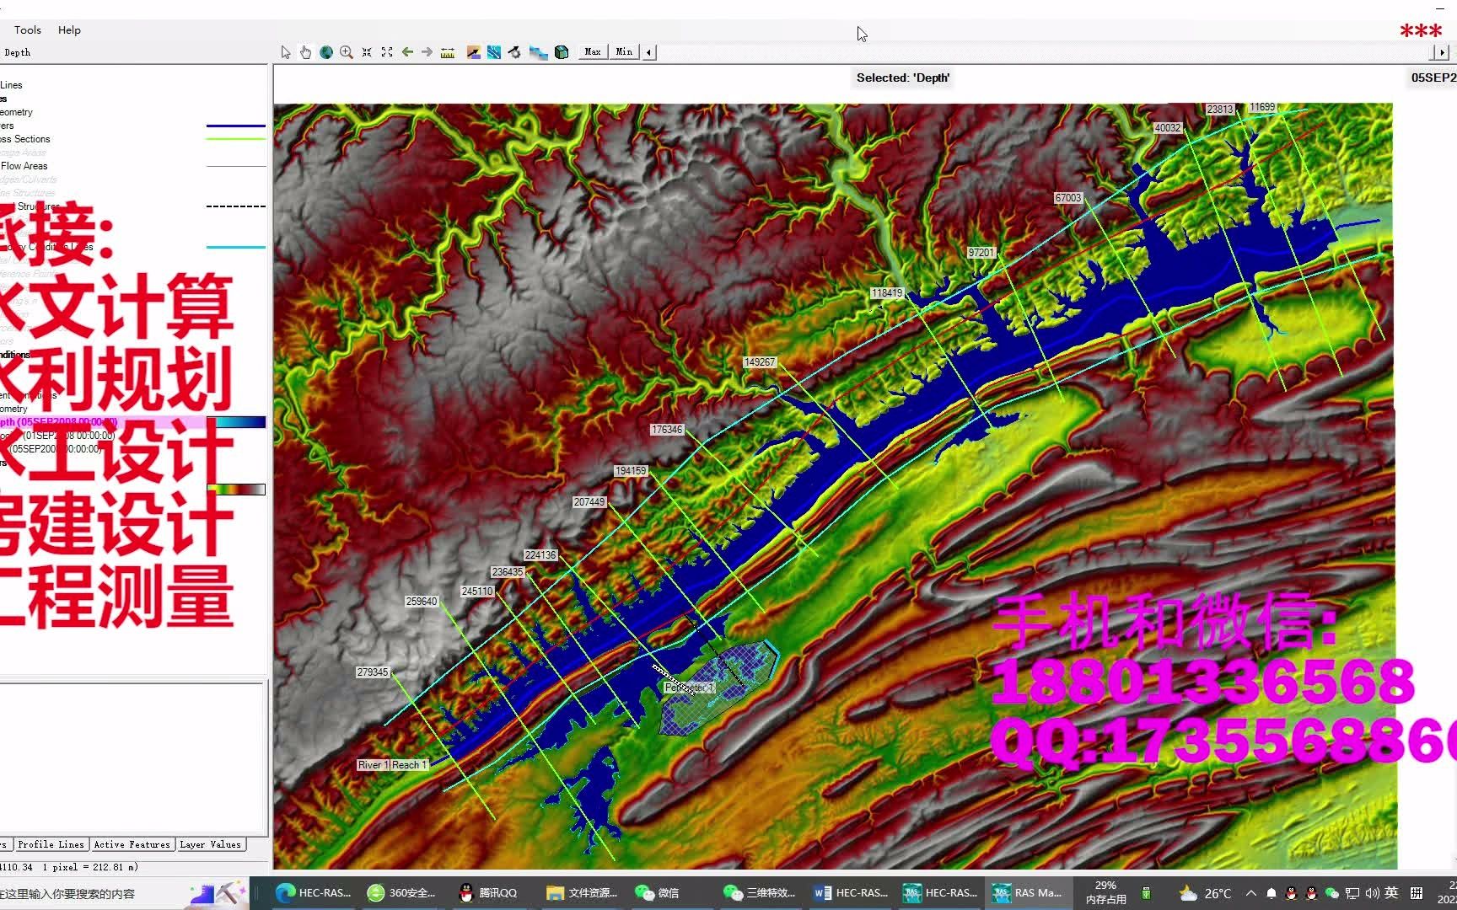Click the globe web imagery icon

[326, 52]
